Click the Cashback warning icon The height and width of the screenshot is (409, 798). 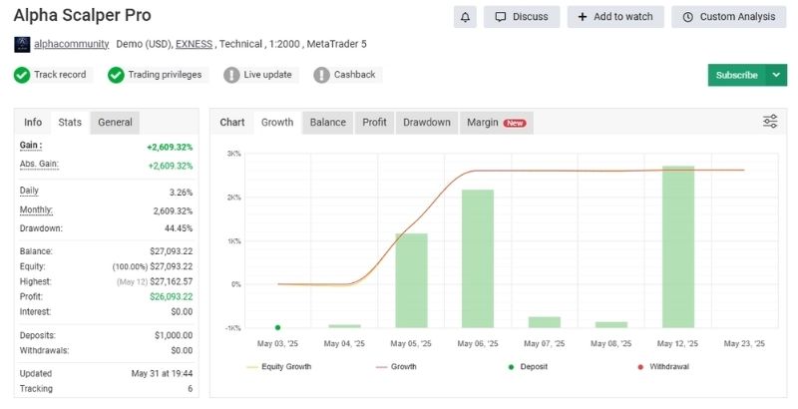click(321, 75)
